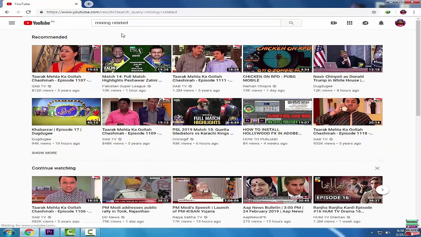View site info via the padlock icon
The image size is (421, 237).
coord(41,12)
